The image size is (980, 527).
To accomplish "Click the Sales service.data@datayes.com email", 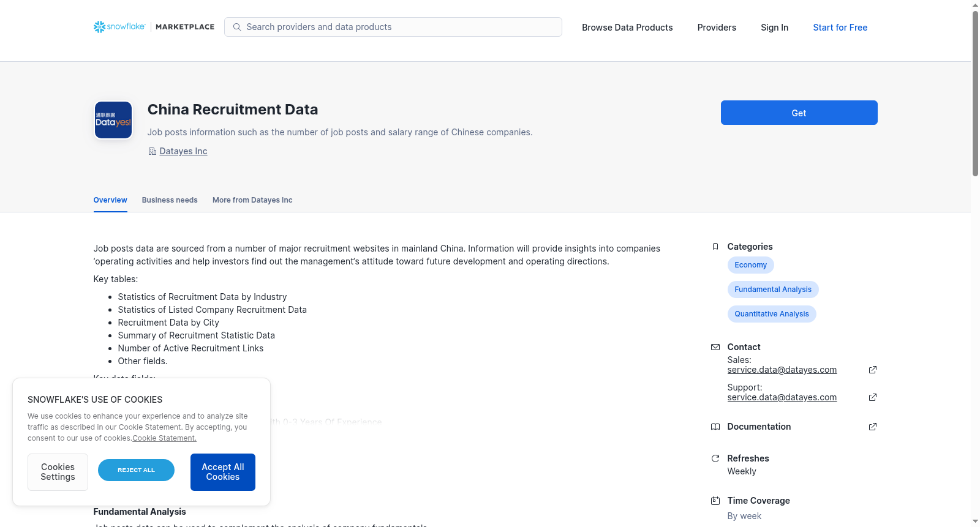I will point(782,370).
